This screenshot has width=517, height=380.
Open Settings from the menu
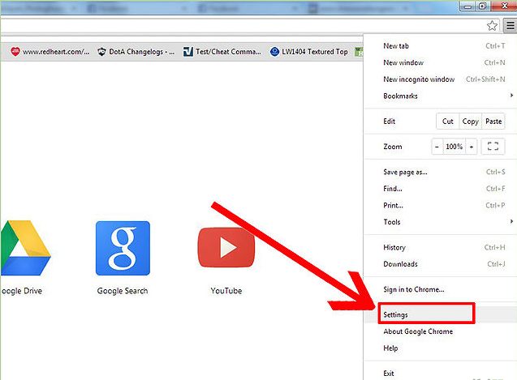[x=440, y=315]
